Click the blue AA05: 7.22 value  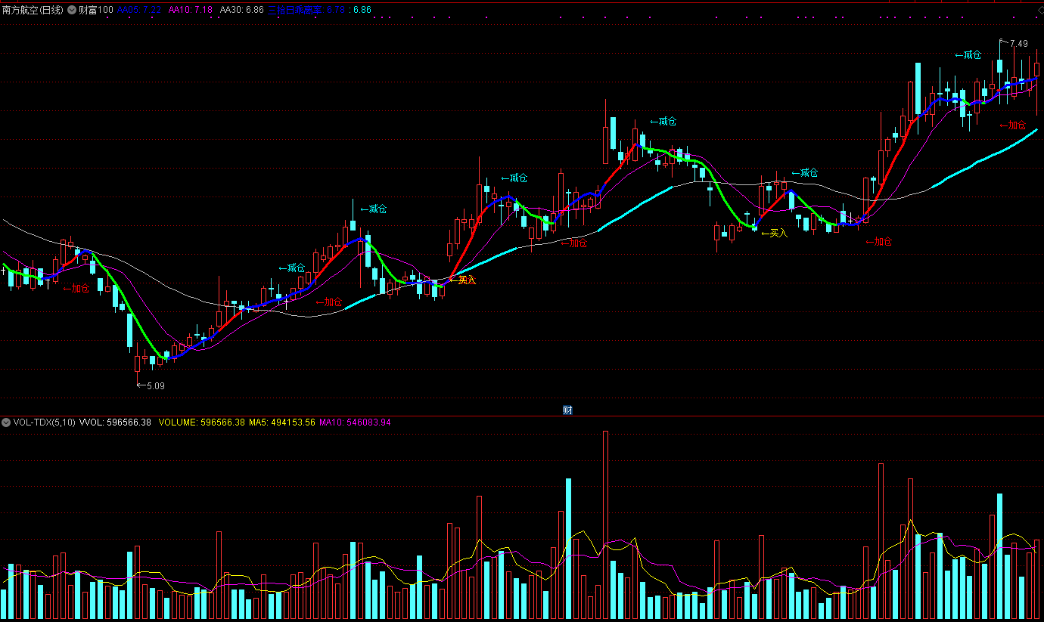coord(139,10)
